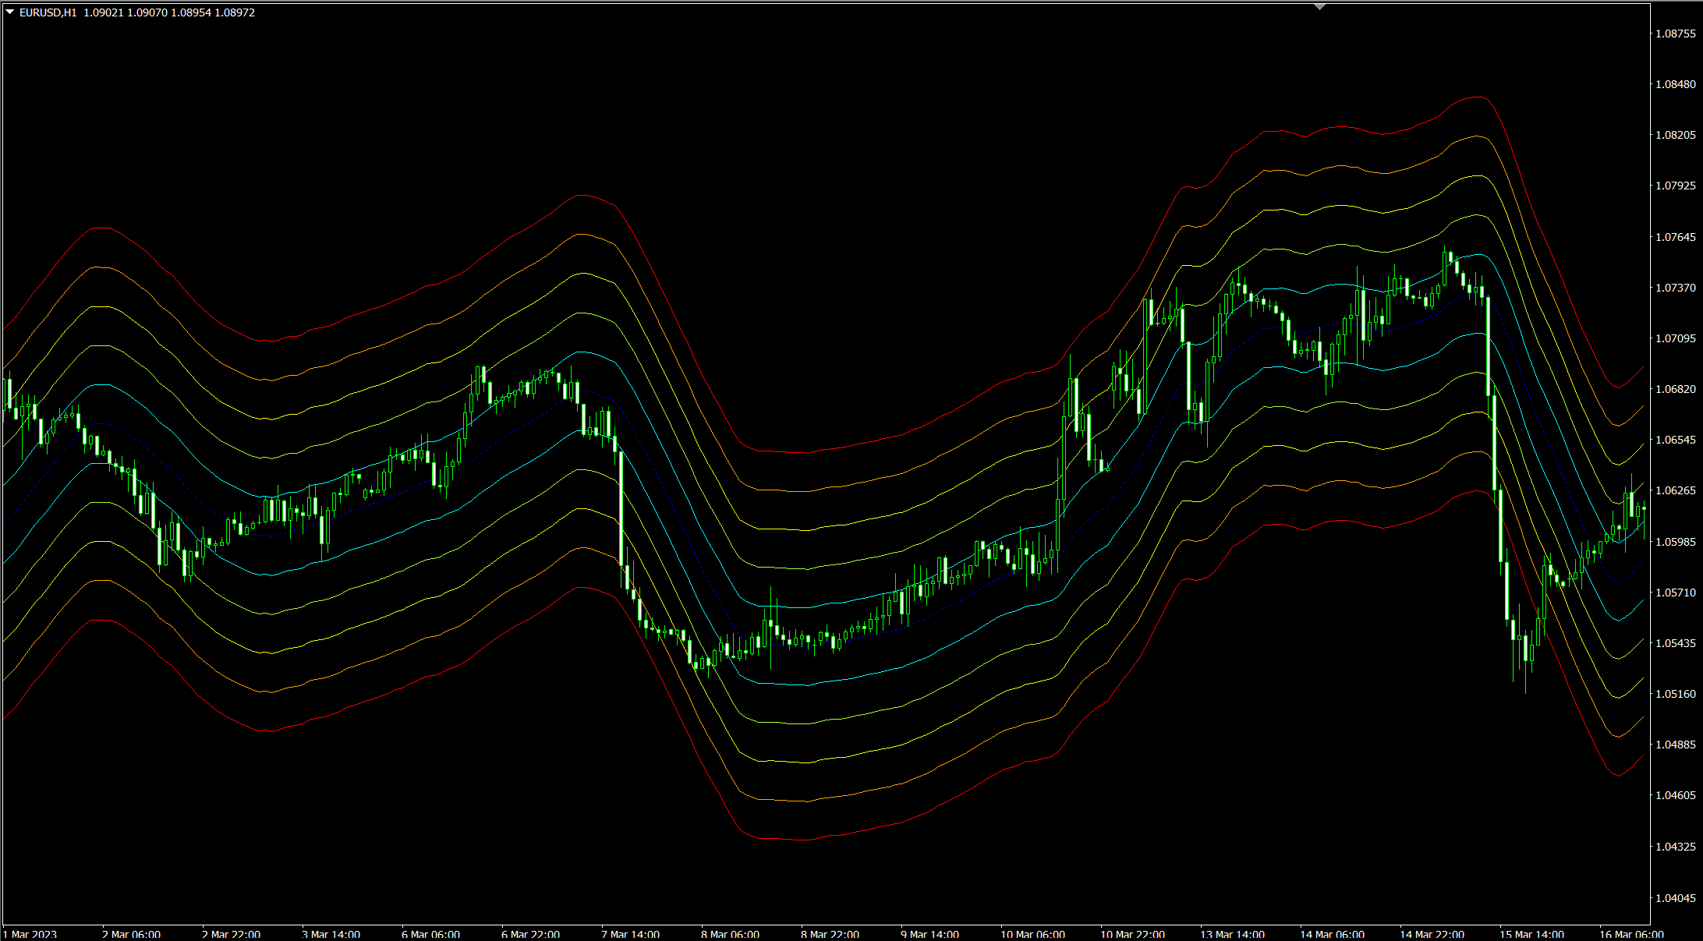Image resolution: width=1703 pixels, height=941 pixels.
Task: Select the 8 Mar 22:00 time axis label
Action: tap(830, 933)
